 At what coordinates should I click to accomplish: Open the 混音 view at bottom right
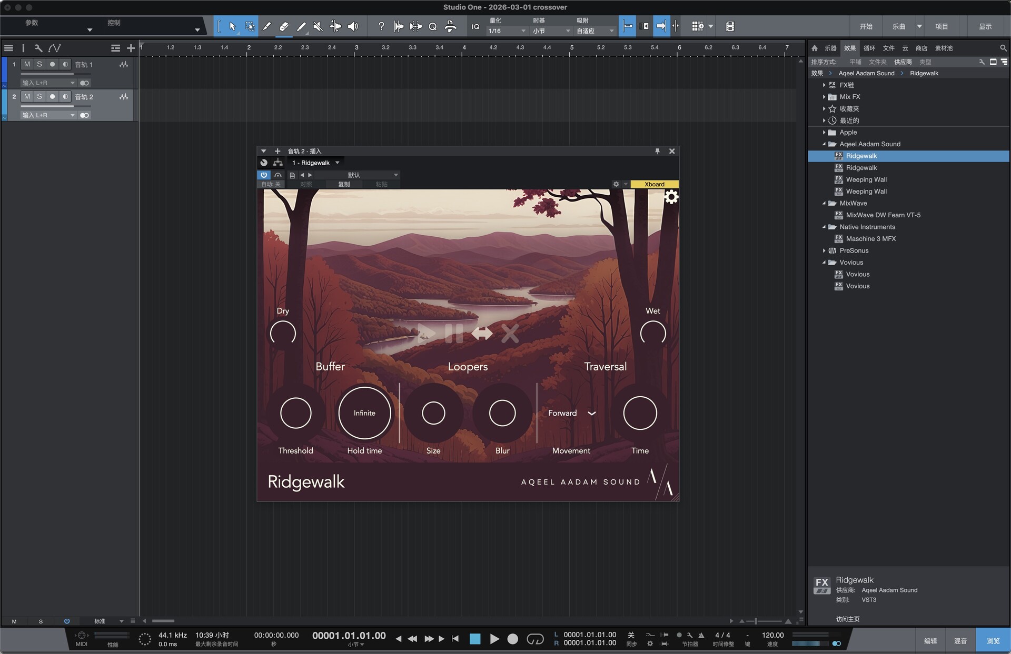click(960, 640)
